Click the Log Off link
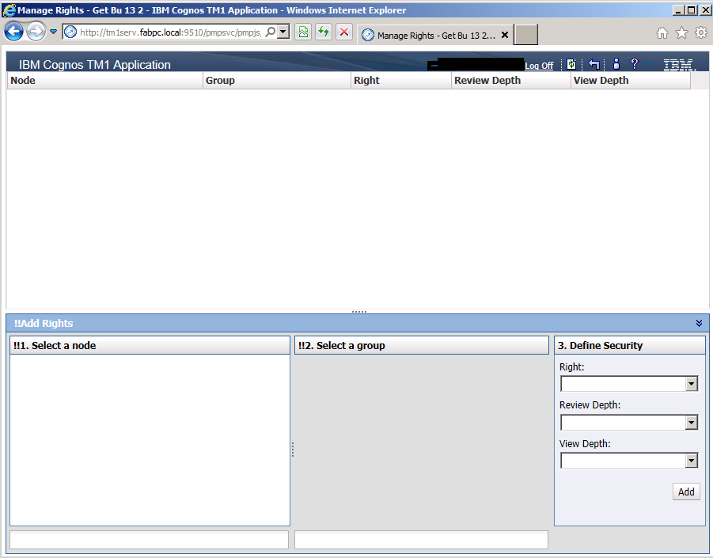The image size is (713, 558). [539, 66]
